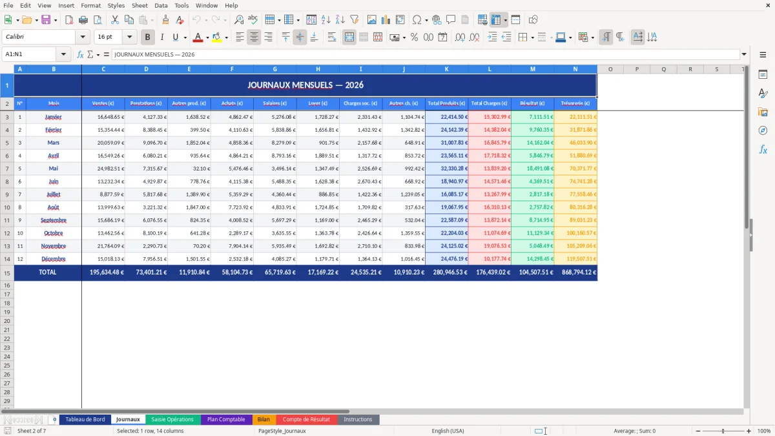
Task: Click Insert Hyperlink icon
Action: (437, 20)
